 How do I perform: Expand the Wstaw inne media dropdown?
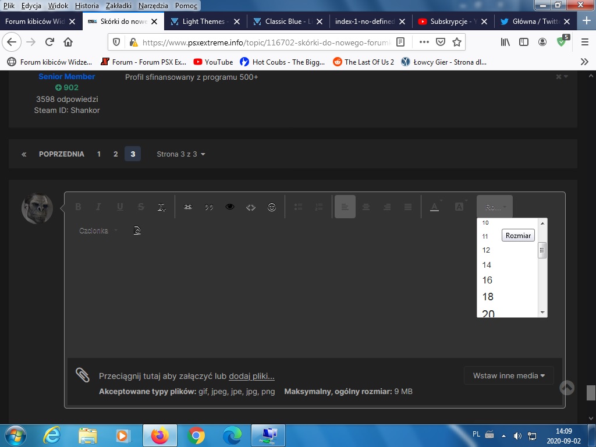(x=509, y=375)
